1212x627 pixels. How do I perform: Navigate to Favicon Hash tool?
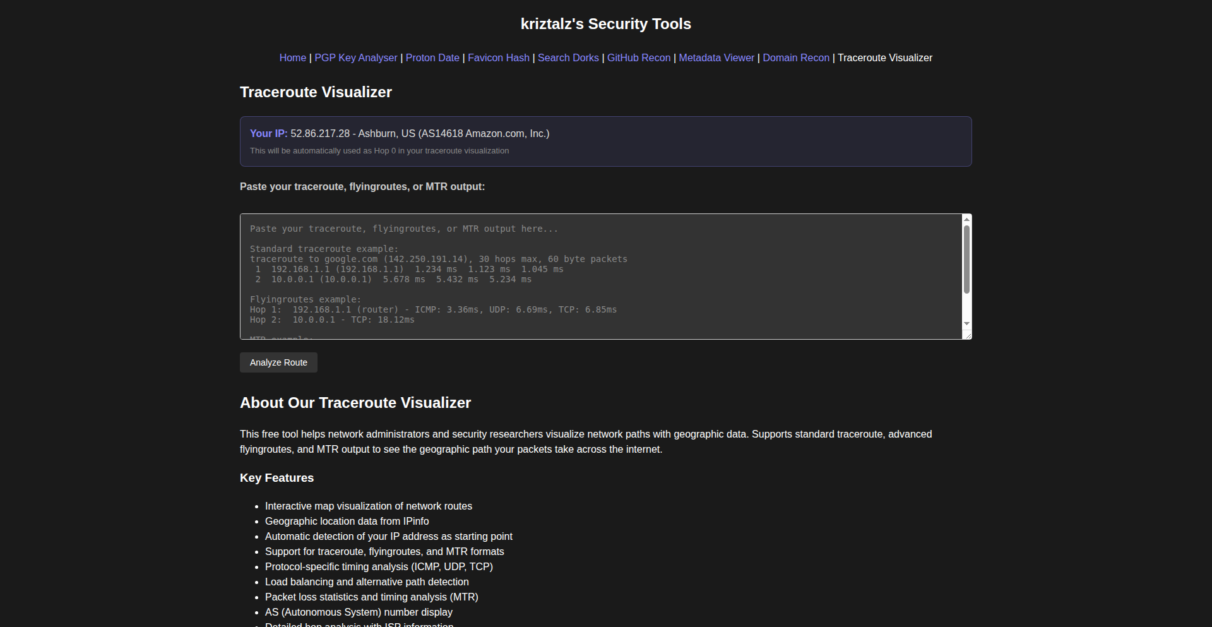(x=499, y=57)
